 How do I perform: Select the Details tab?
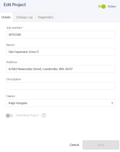[6, 17]
